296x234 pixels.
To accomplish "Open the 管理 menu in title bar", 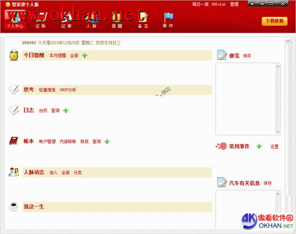I will coord(234,4).
